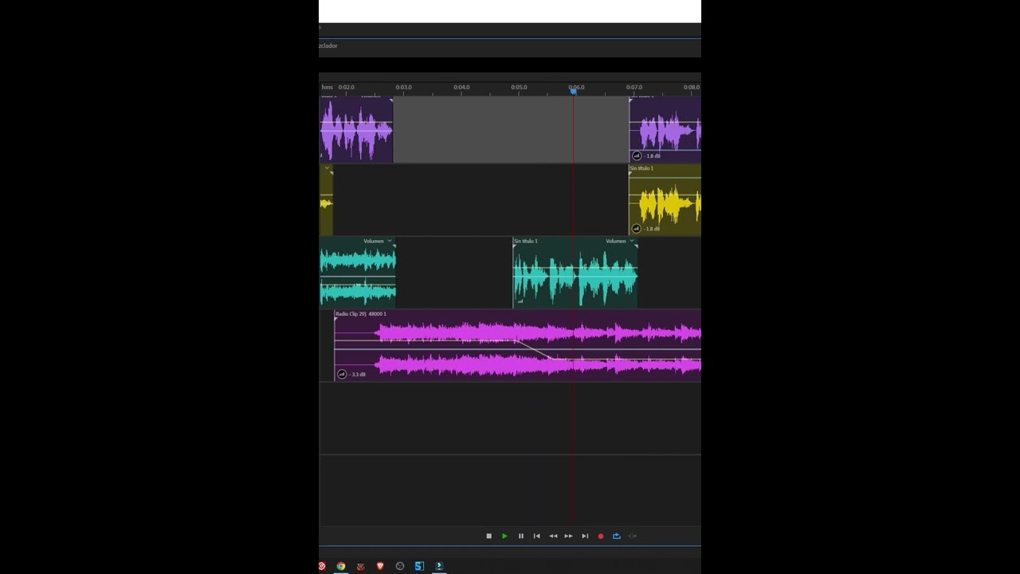Open the red bug-shaped taskbar icon
The height and width of the screenshot is (574, 1020).
click(360, 566)
